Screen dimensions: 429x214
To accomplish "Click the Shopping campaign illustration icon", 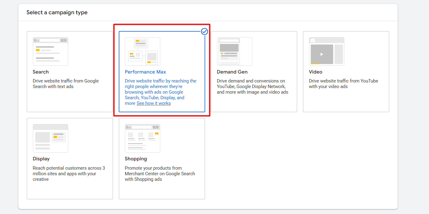I will click(142, 138).
